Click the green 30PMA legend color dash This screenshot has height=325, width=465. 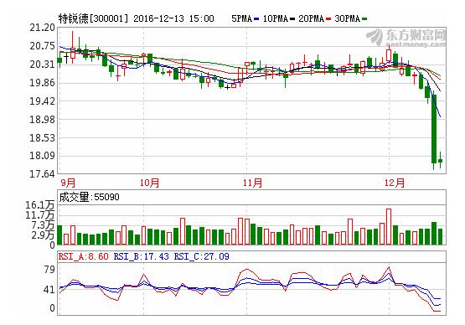pyautogui.click(x=364, y=19)
